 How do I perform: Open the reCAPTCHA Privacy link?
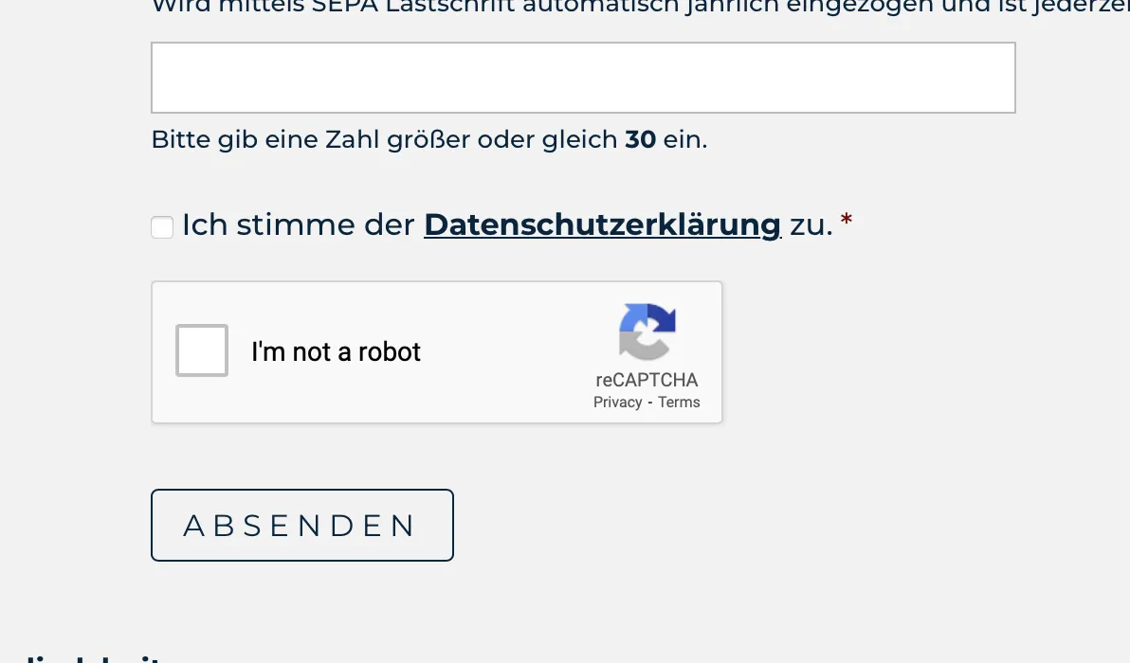(x=617, y=403)
